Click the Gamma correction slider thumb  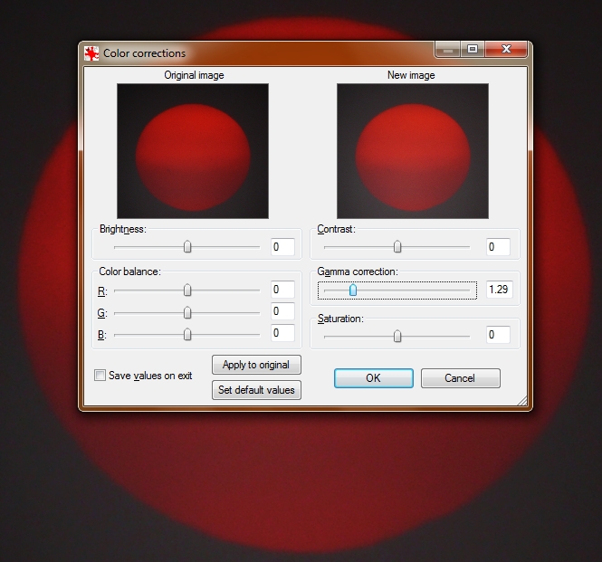pyautogui.click(x=353, y=290)
